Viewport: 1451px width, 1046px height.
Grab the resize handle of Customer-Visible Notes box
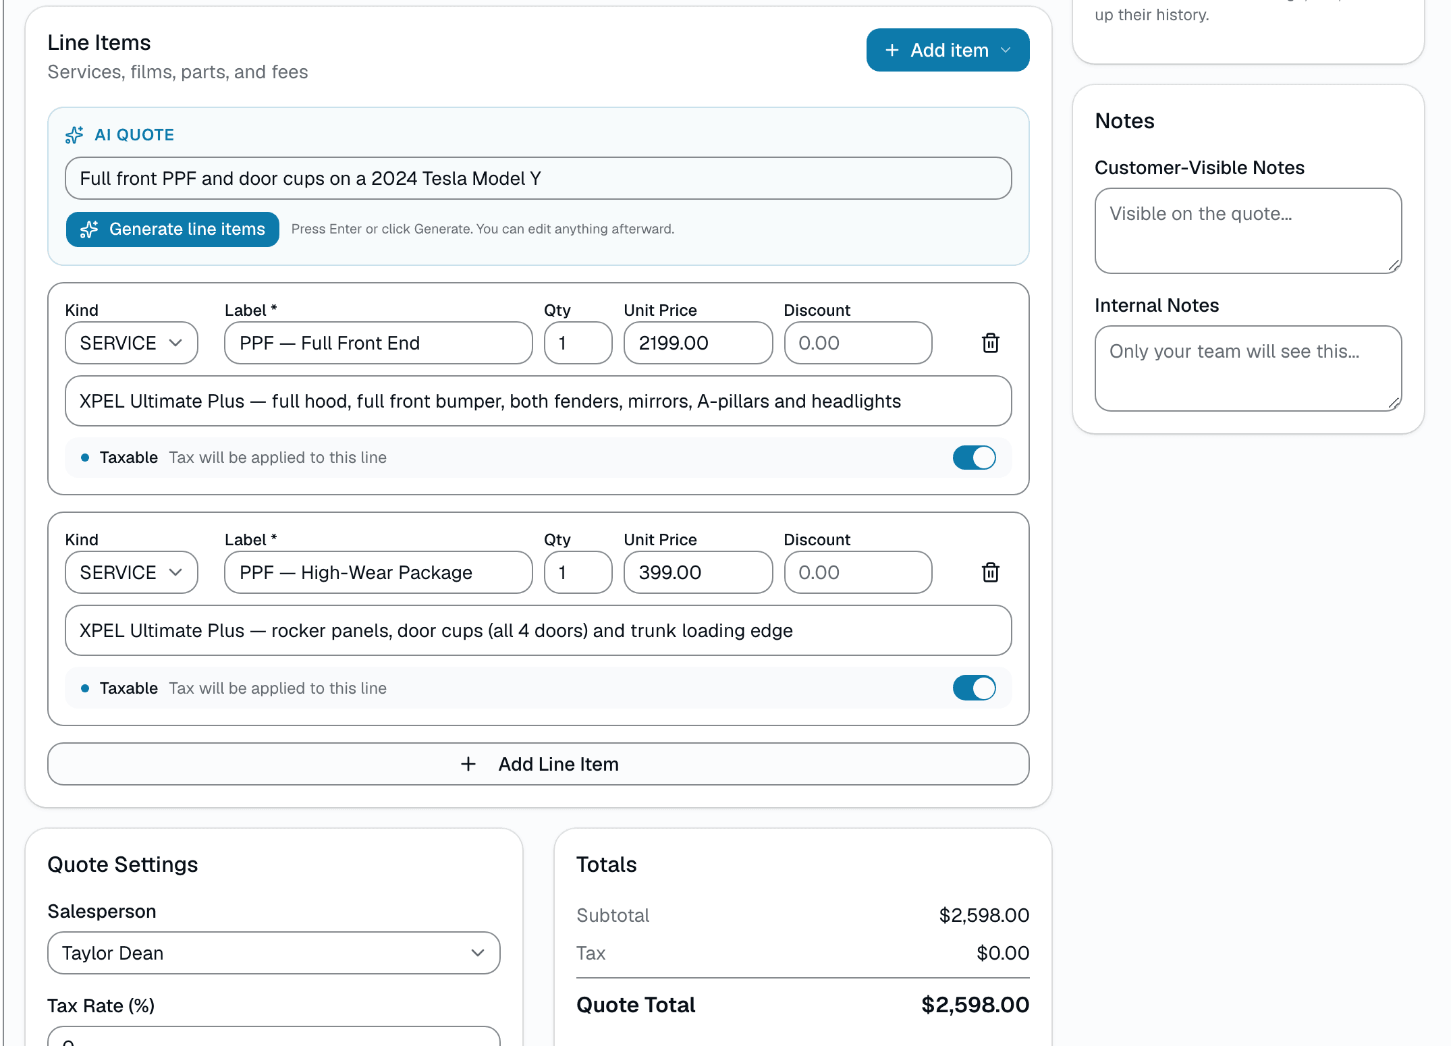click(x=1394, y=266)
